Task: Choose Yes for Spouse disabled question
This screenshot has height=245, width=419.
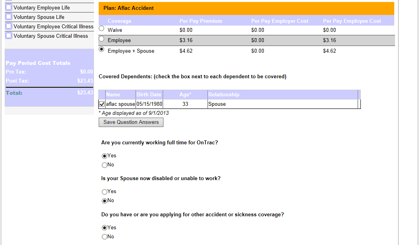Action: tap(105, 192)
